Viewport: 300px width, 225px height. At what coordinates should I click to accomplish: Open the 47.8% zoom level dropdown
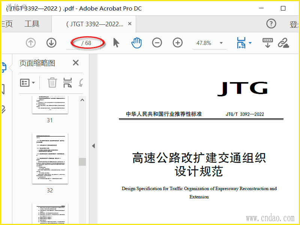(221, 43)
